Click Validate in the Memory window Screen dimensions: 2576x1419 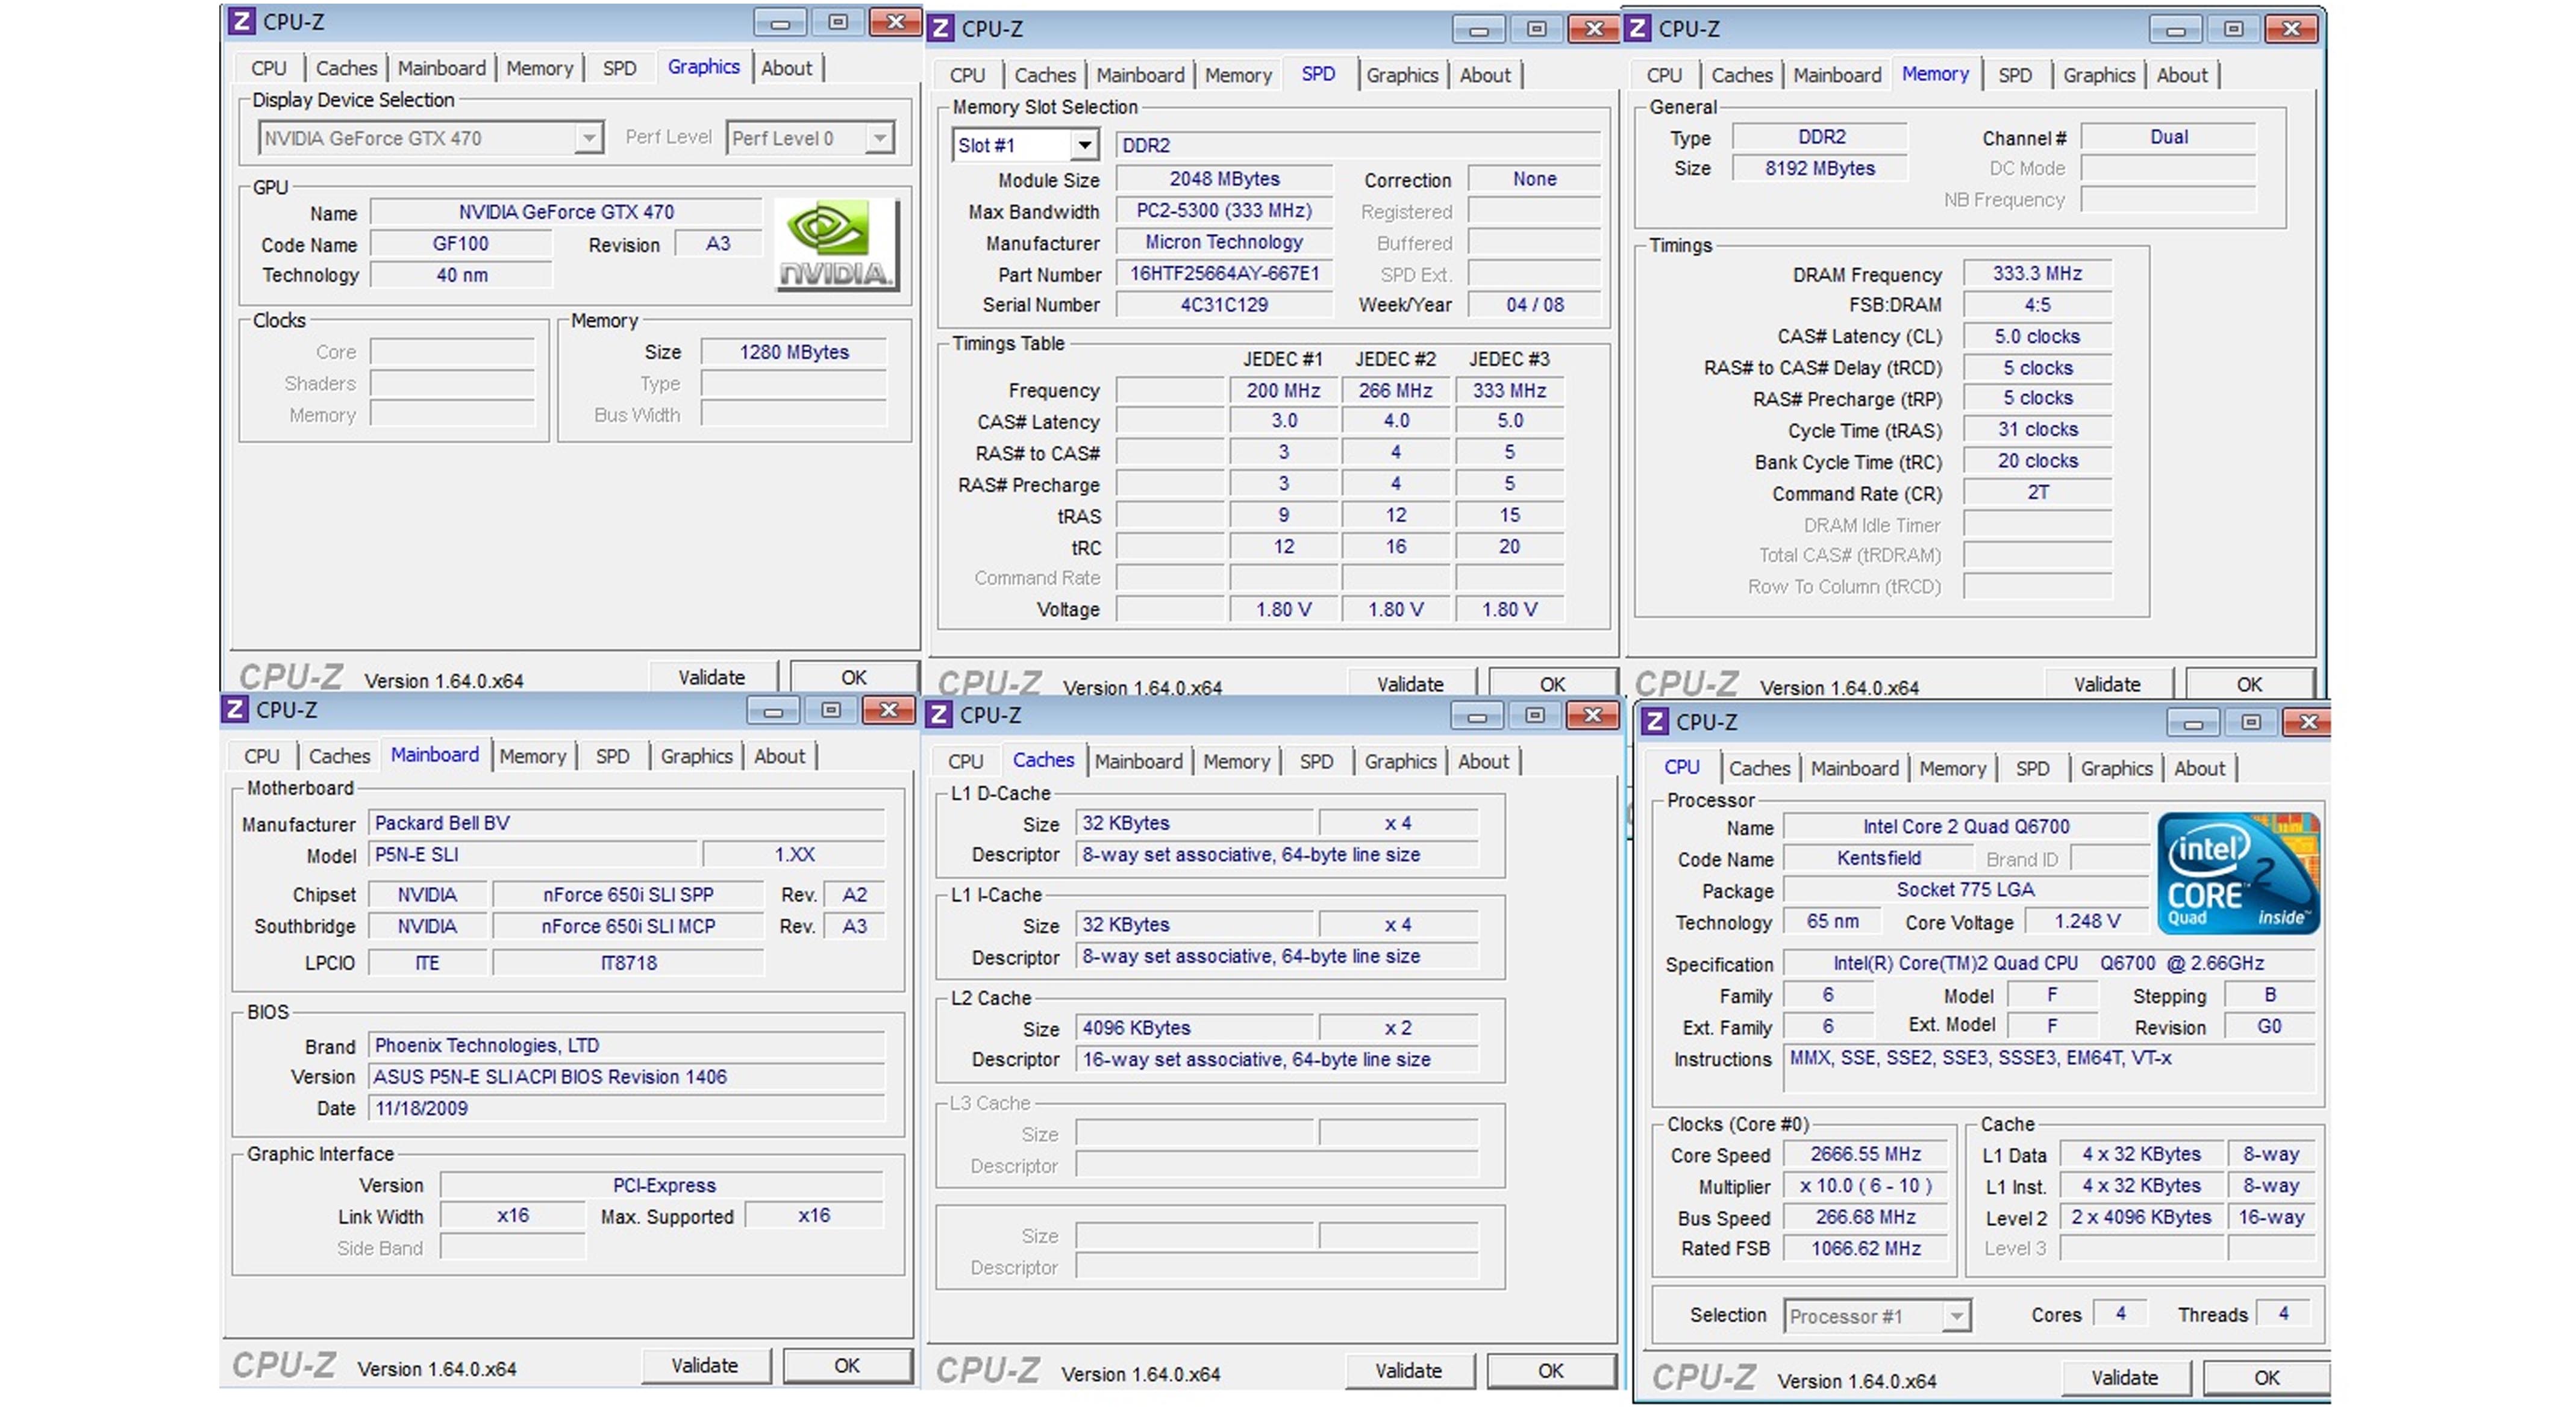coord(2107,684)
